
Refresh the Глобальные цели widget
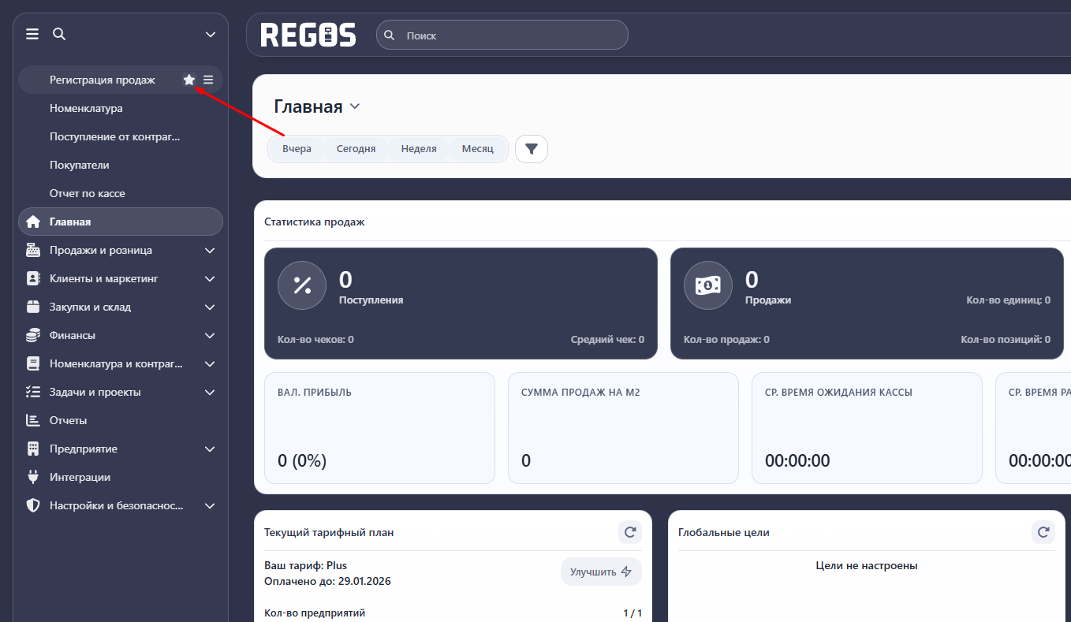pyautogui.click(x=1043, y=532)
